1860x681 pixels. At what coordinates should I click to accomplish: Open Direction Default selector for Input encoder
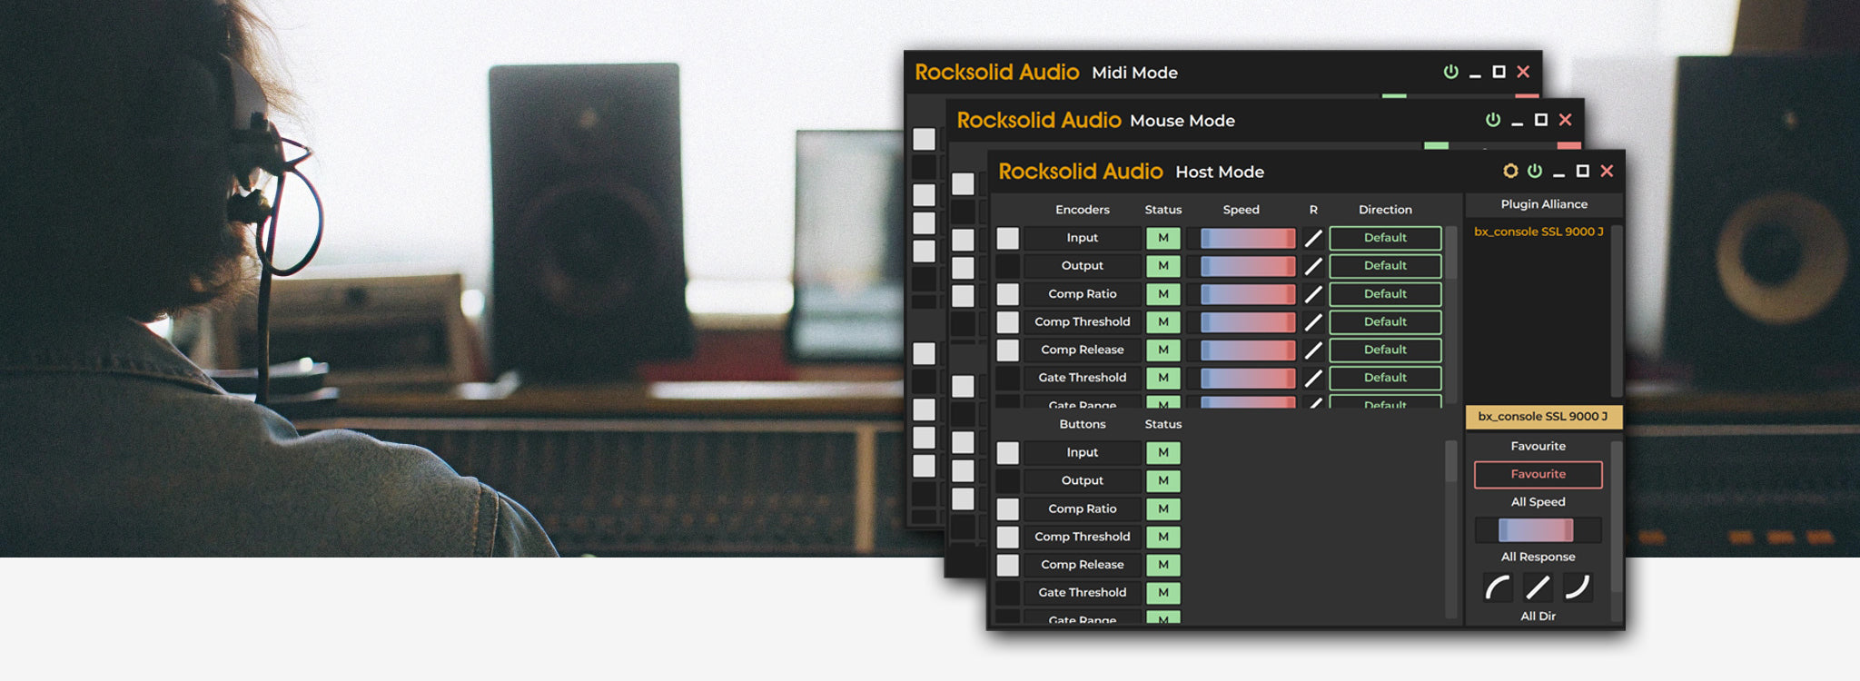[1385, 238]
